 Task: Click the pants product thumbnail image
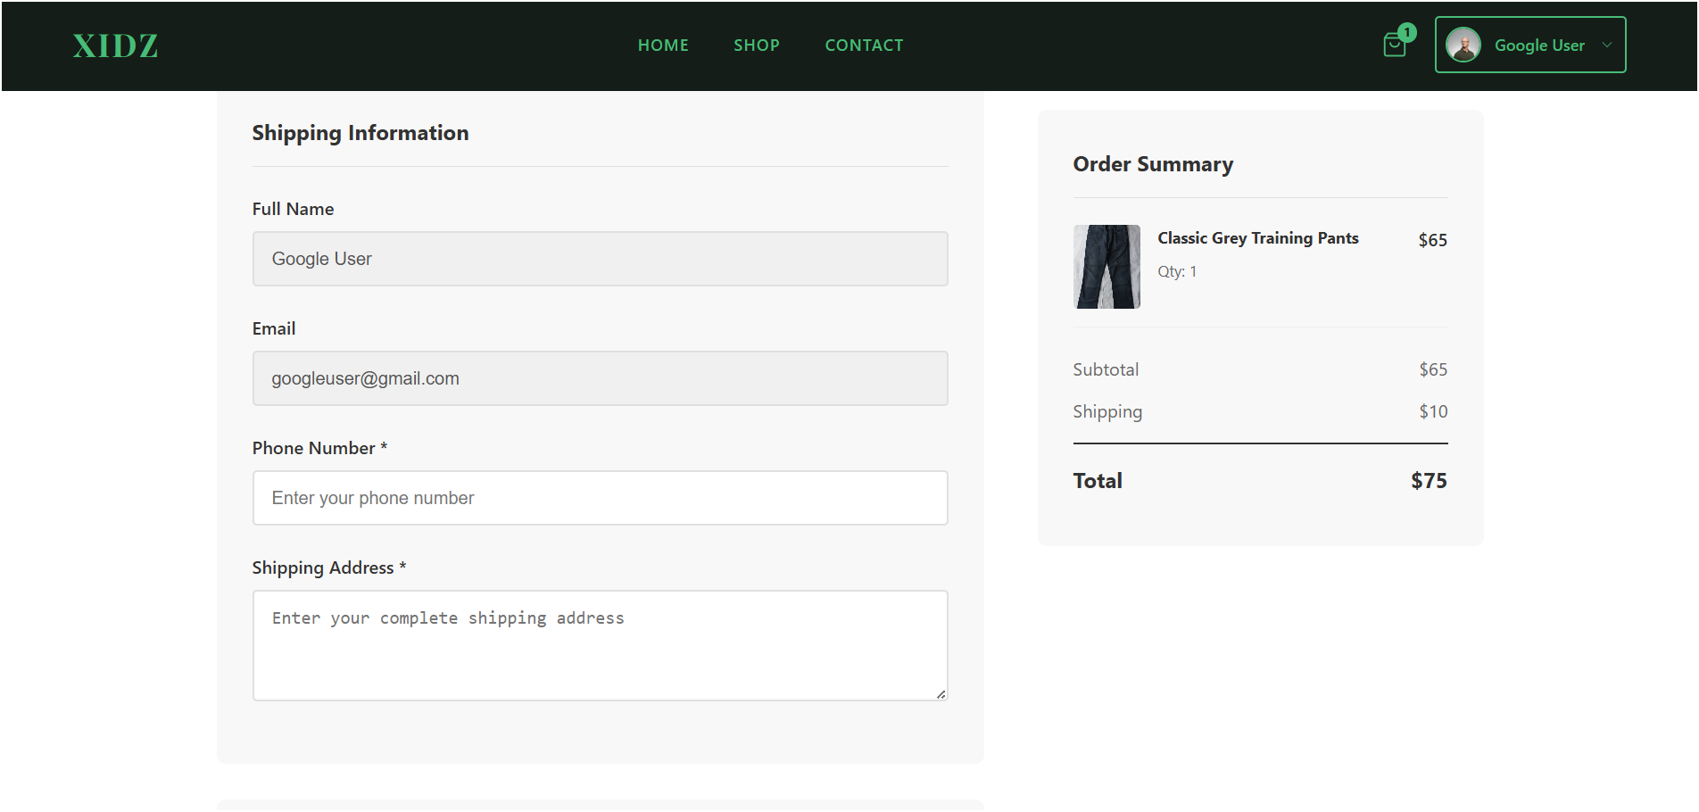(x=1106, y=267)
